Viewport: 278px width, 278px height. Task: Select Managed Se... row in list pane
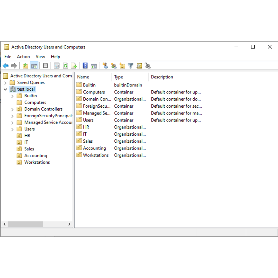coord(139,113)
